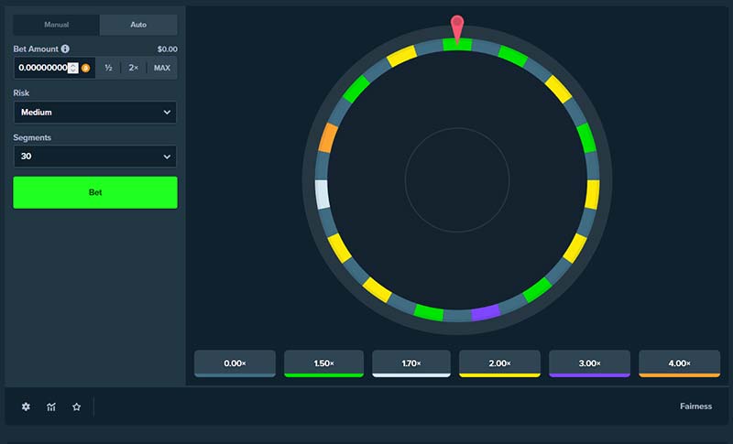Image resolution: width=733 pixels, height=444 pixels.
Task: Select the 4.00× orange multiplier tile
Action: point(679,363)
